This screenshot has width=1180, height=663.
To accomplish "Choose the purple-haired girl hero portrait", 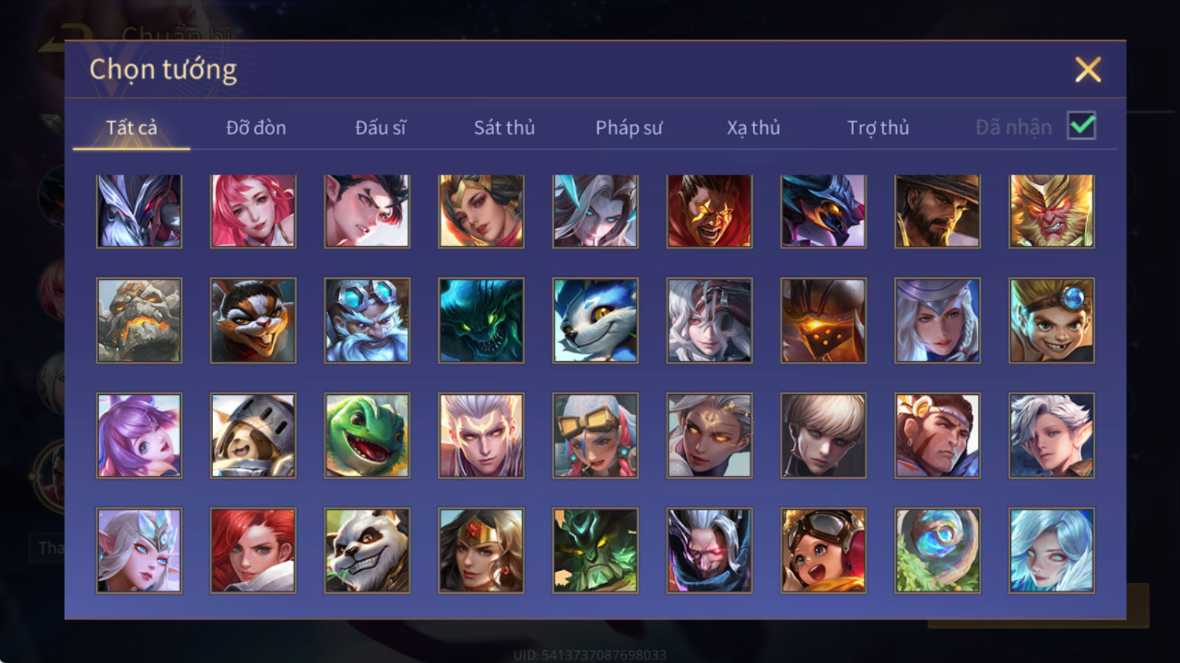I will click(x=139, y=435).
